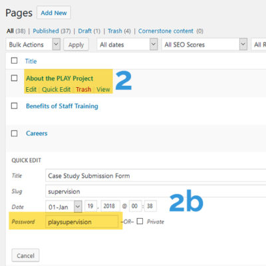
Task: Tick the Careers page checkbox
Action: pyautogui.click(x=14, y=133)
